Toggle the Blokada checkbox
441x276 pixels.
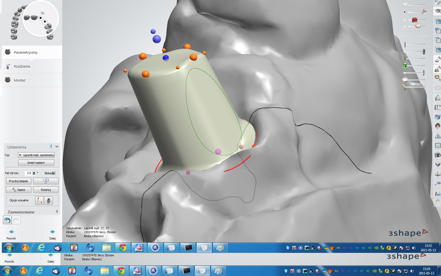click(54, 173)
